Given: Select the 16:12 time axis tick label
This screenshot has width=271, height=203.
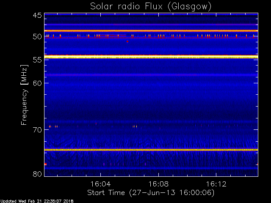Looking at the screenshot, I should (x=216, y=184).
